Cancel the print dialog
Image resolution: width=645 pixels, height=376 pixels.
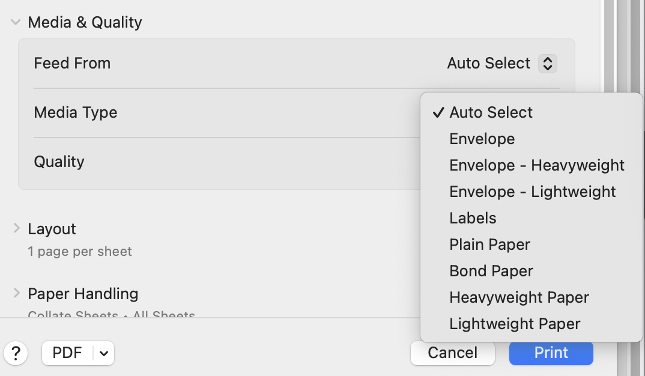tap(452, 353)
